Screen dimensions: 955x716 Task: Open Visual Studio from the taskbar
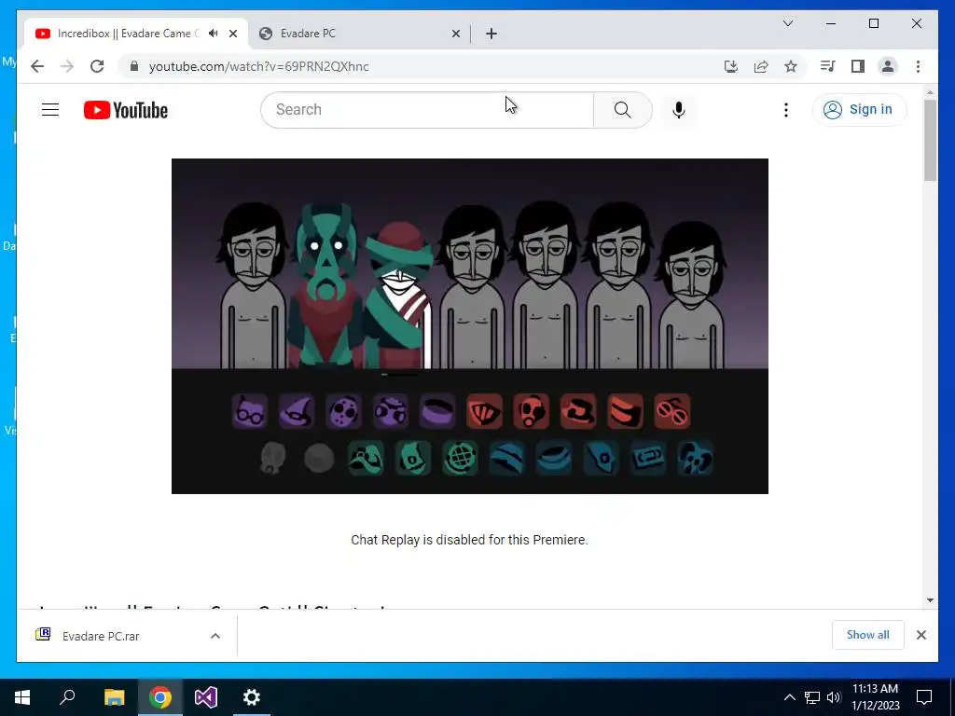(x=206, y=697)
